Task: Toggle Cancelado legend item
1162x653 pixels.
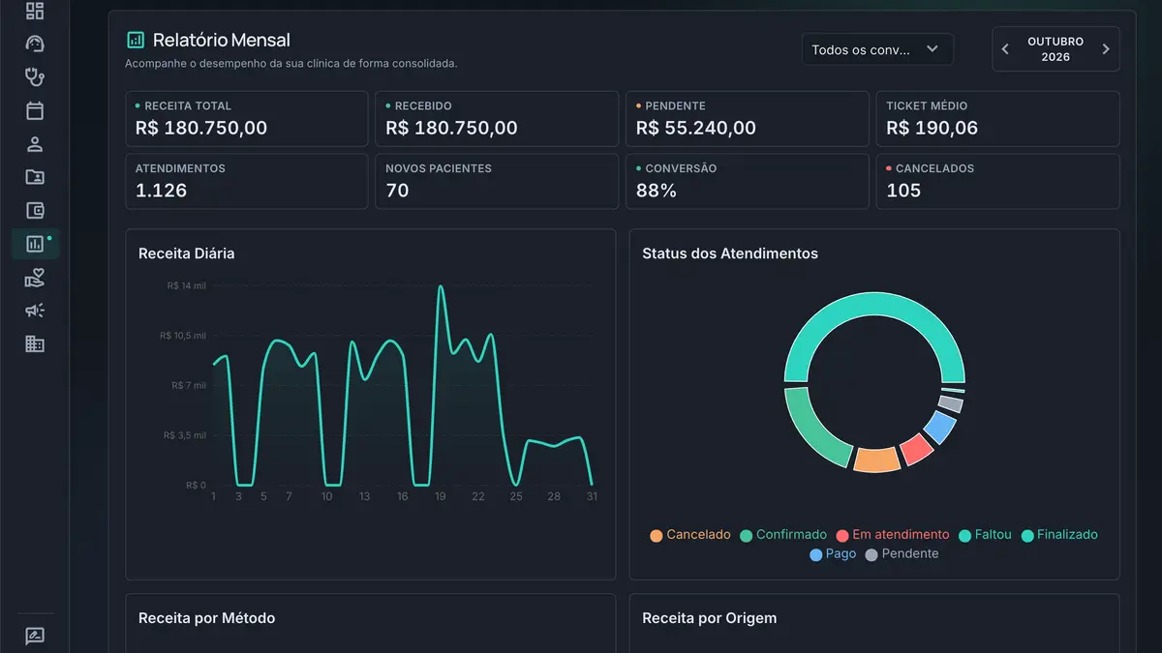Action: (690, 535)
